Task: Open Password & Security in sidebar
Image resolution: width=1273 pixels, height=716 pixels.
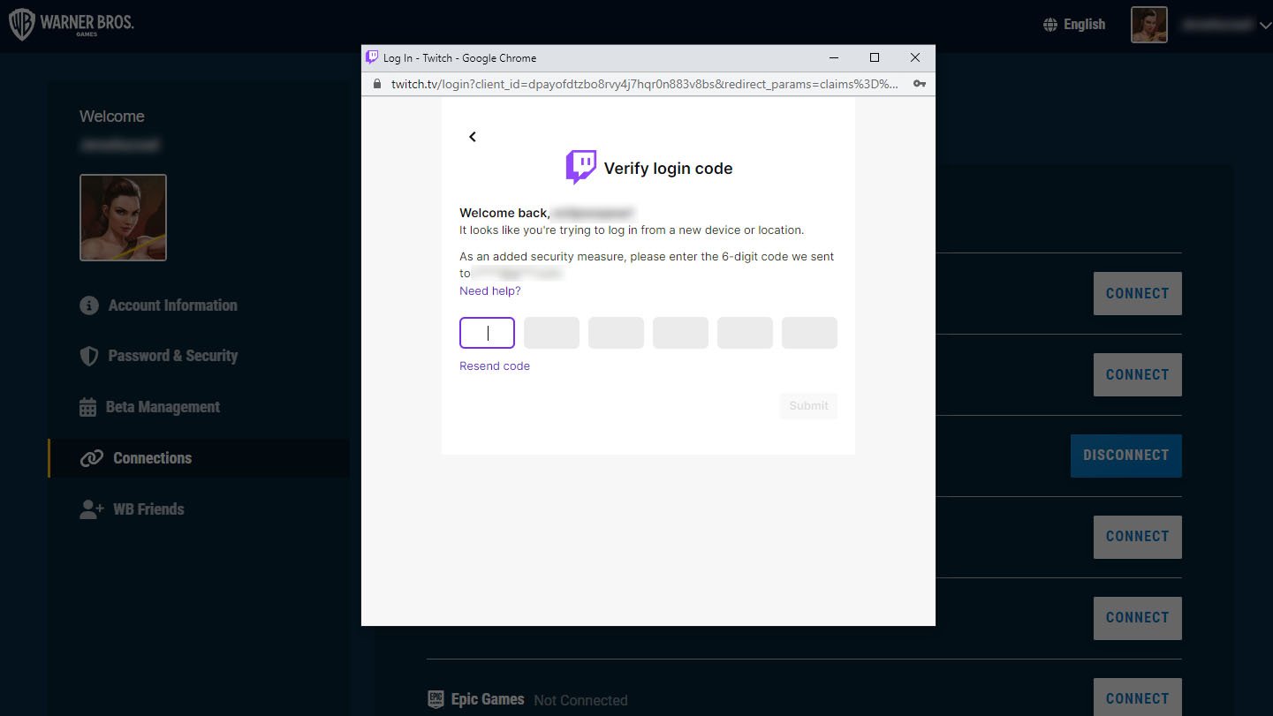Action: (173, 356)
